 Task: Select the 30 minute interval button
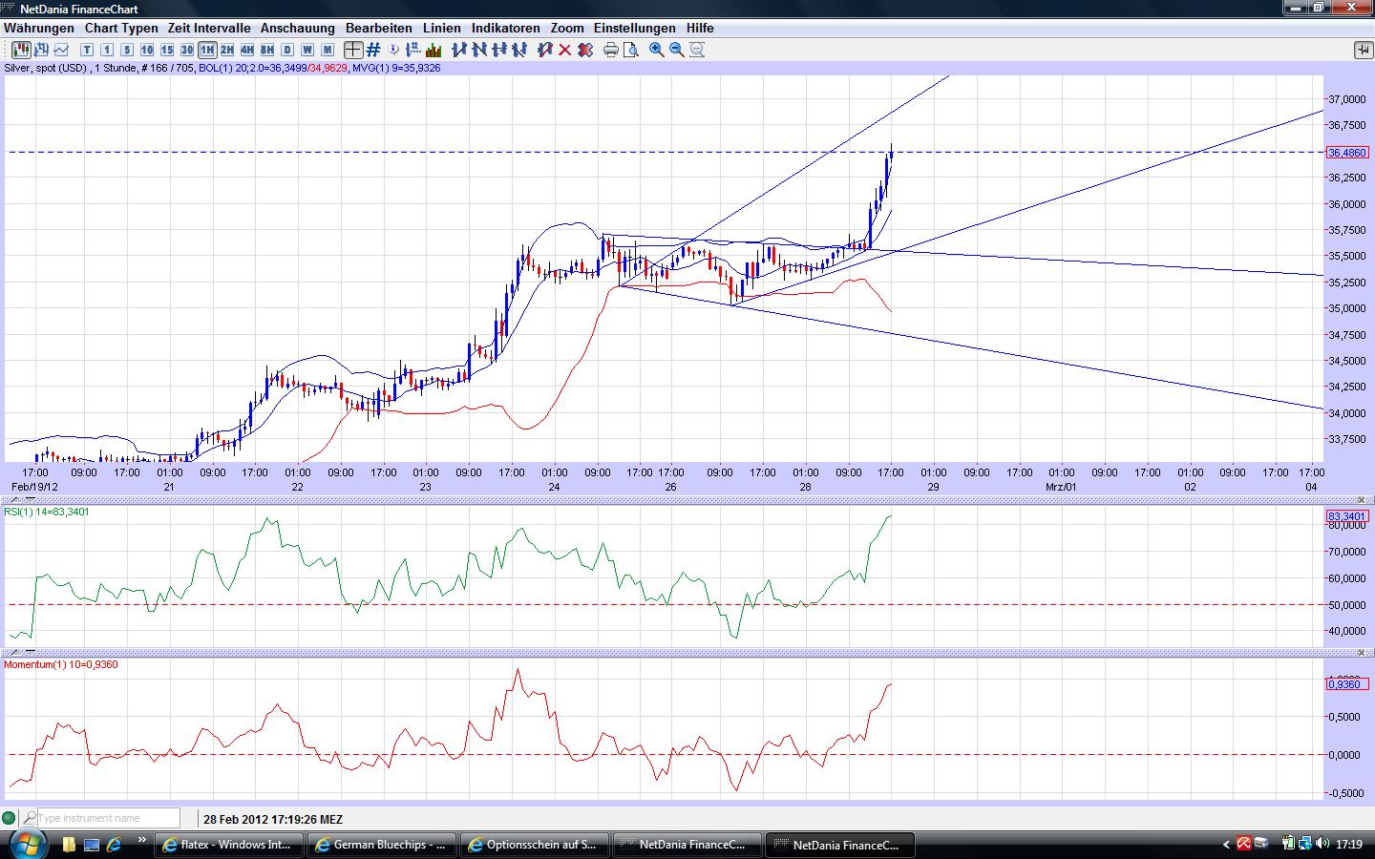tap(187, 50)
